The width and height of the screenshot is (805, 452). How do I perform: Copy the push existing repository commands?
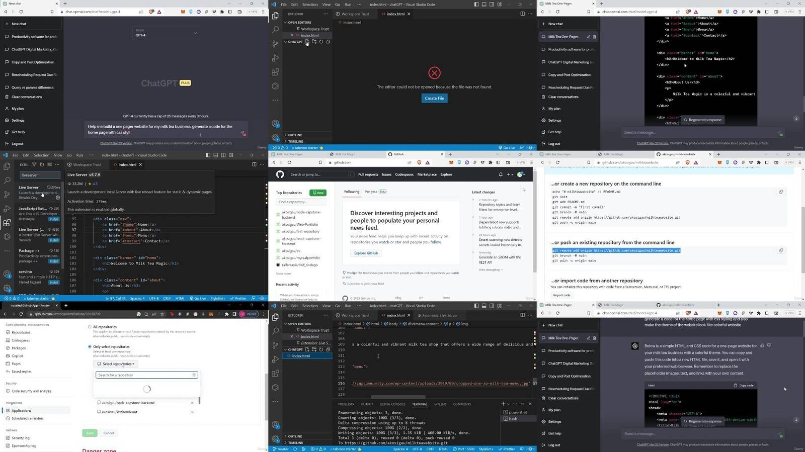781,250
